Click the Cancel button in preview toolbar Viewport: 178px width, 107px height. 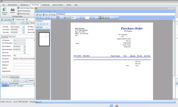(x=116, y=18)
